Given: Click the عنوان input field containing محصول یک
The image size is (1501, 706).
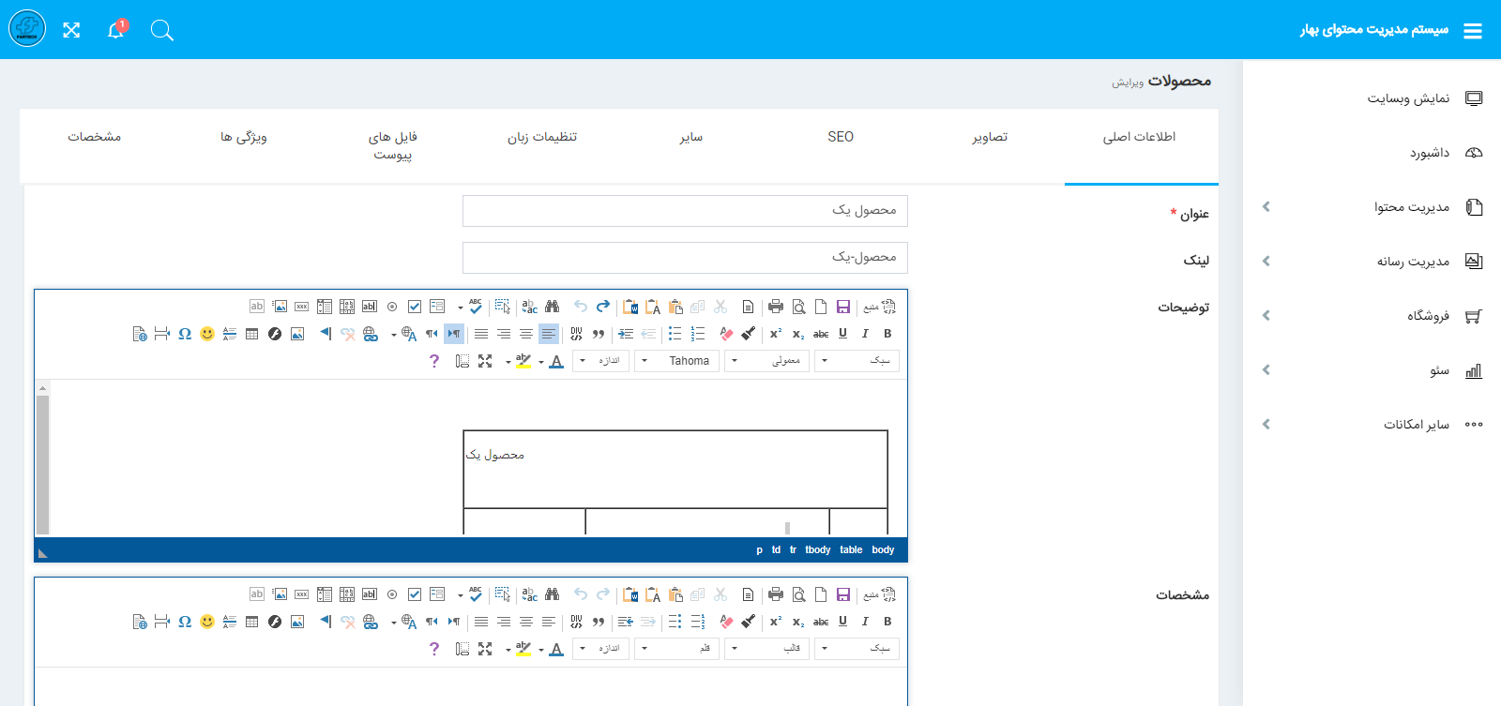Looking at the screenshot, I should click(685, 211).
